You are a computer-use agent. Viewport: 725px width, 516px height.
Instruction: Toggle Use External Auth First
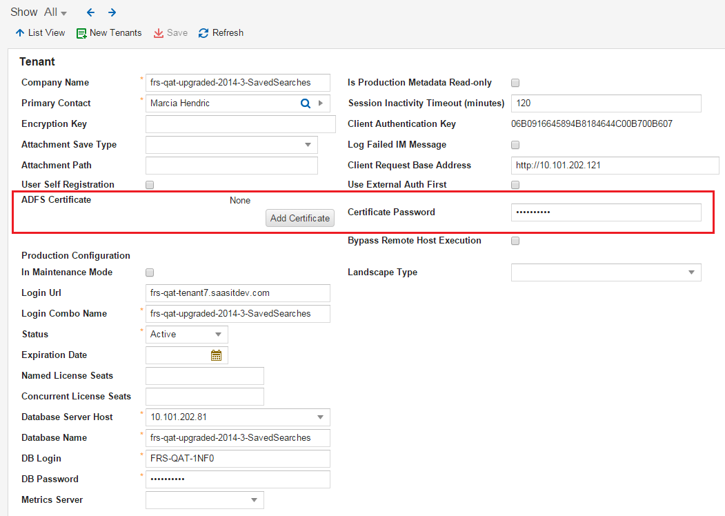[515, 185]
